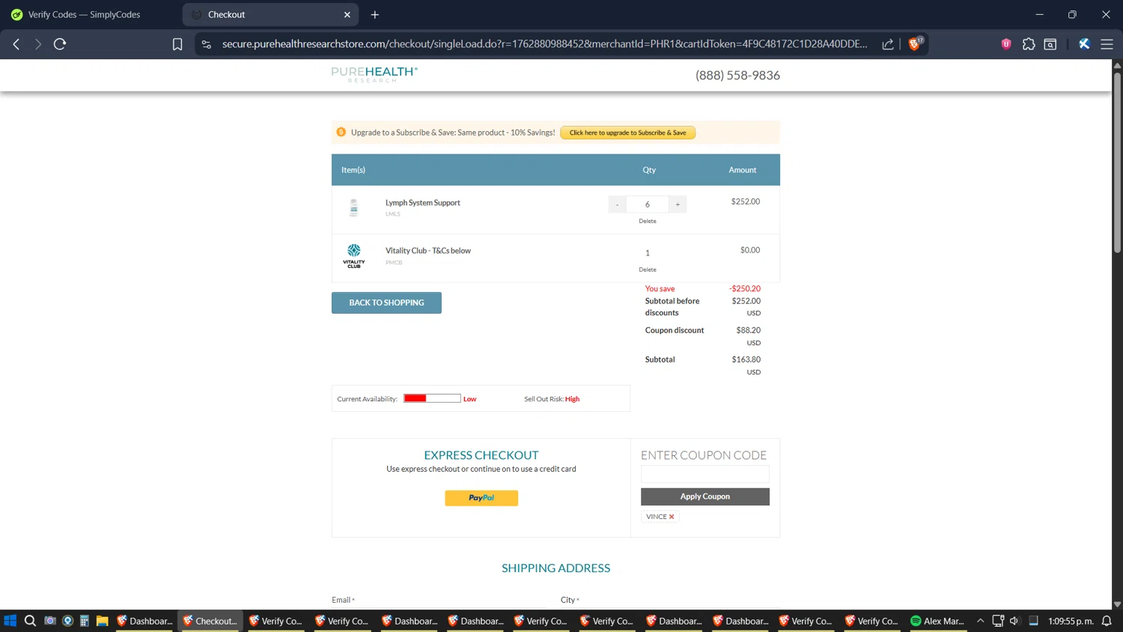Click the scrollbar down arrow
Screen dimensions: 1123x632
pos(1117,604)
